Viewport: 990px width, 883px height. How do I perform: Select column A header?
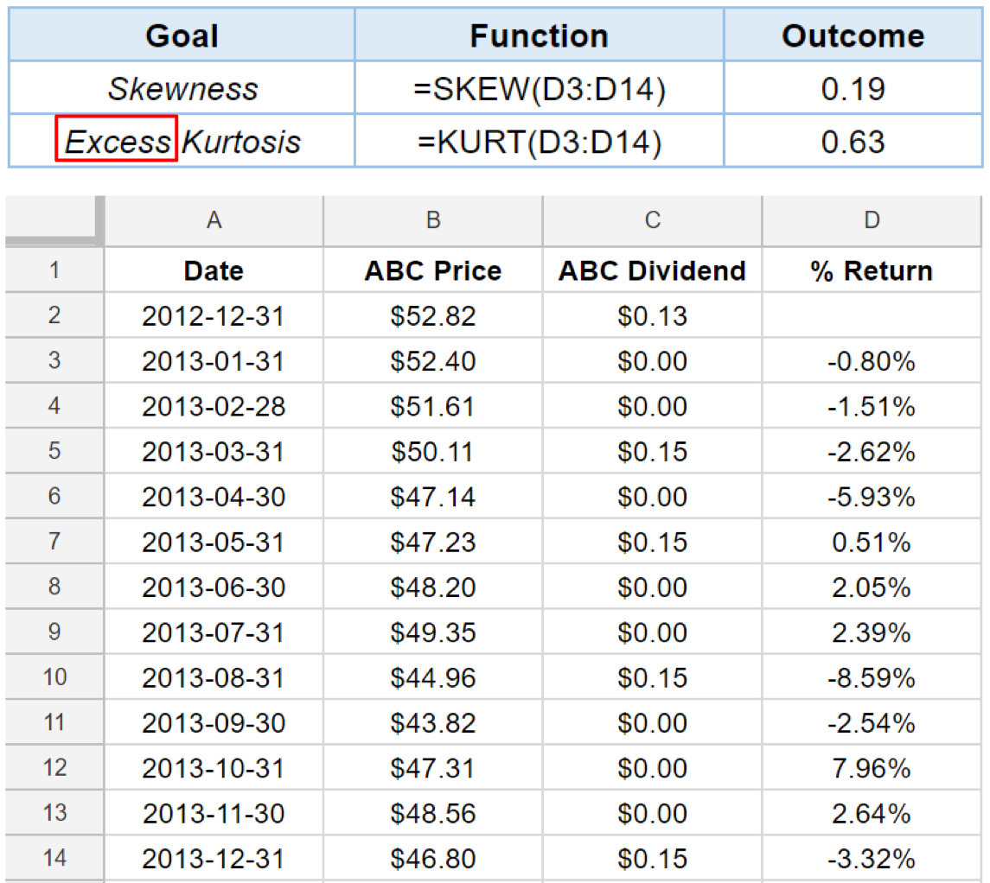click(x=214, y=220)
